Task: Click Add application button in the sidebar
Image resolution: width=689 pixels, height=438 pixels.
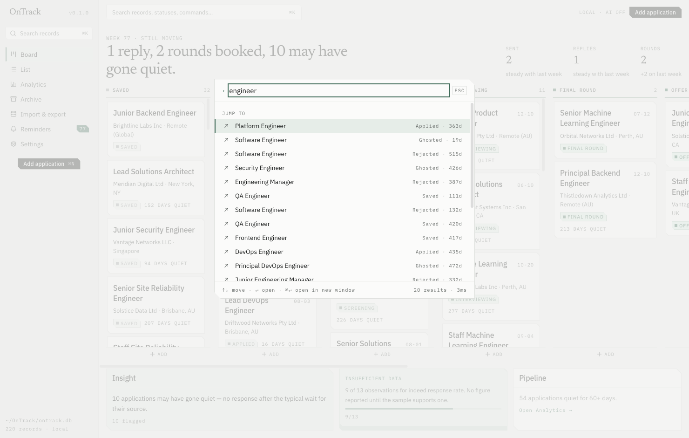Action: (49, 164)
